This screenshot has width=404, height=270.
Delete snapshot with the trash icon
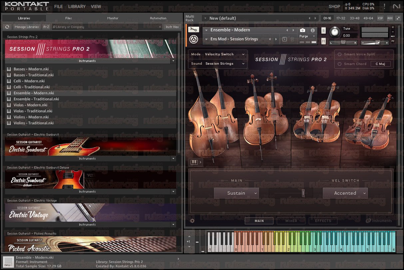pyautogui.click(x=292, y=39)
